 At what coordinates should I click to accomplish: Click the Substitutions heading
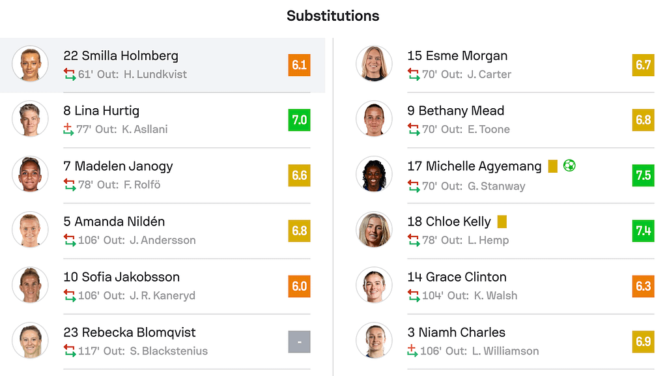[333, 16]
